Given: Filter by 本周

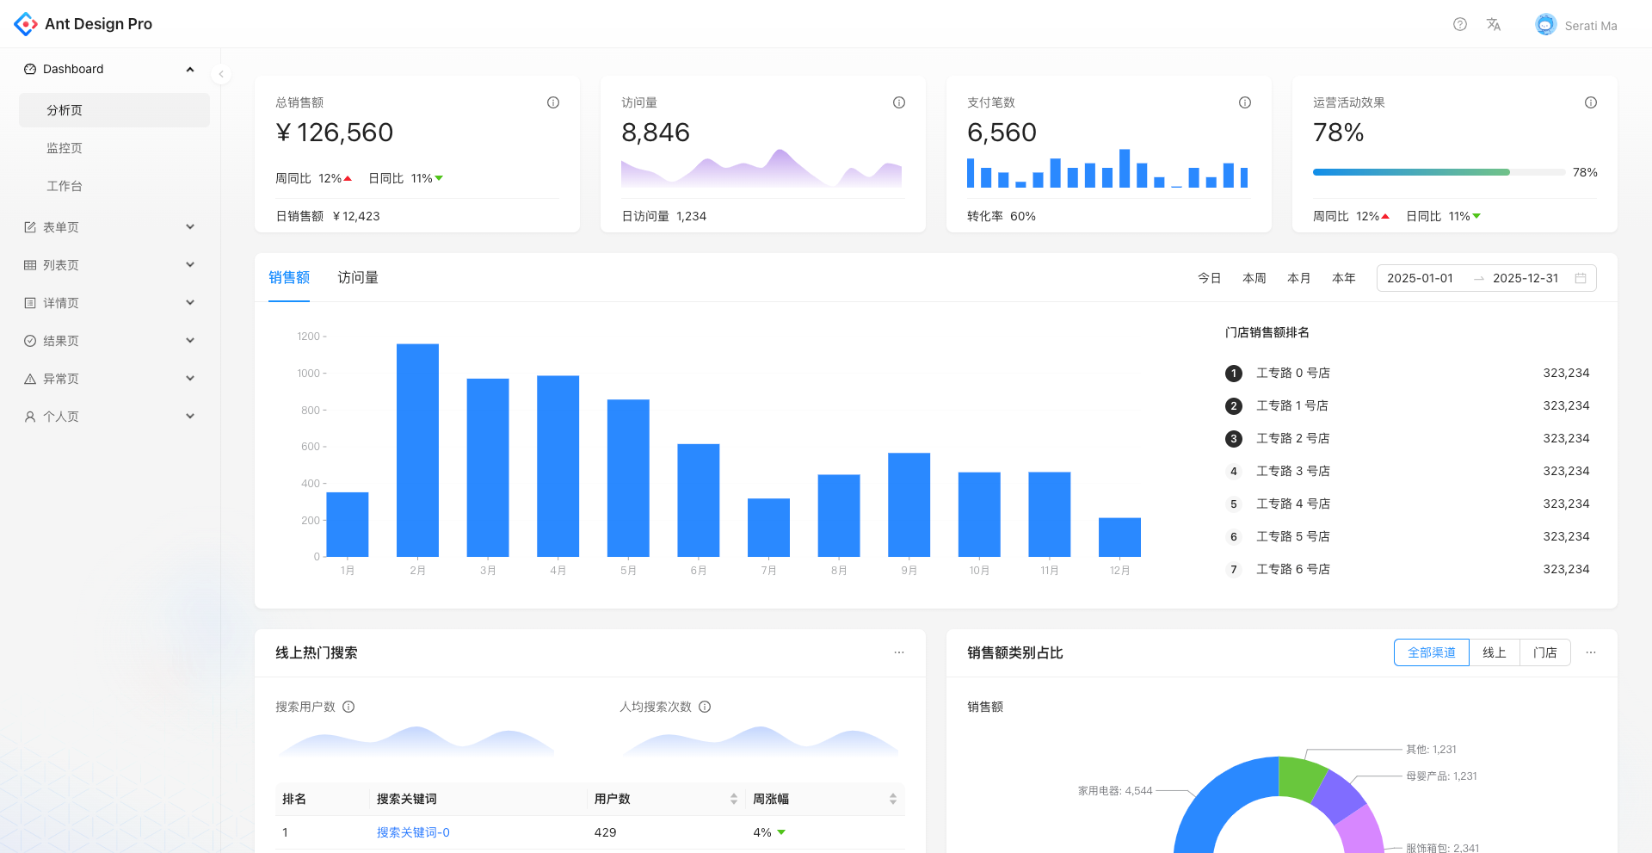Looking at the screenshot, I should click(x=1254, y=278).
